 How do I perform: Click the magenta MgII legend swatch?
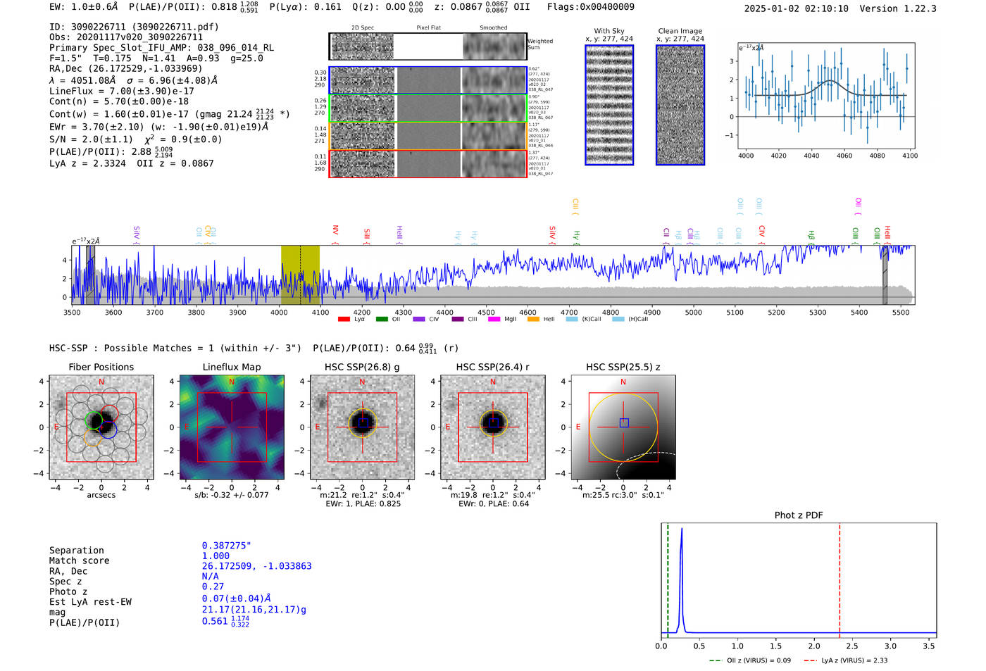coord(494,320)
